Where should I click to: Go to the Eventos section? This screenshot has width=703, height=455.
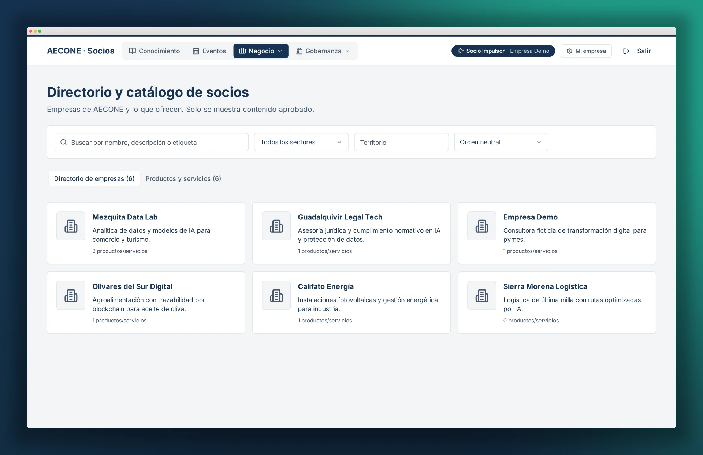click(x=209, y=51)
